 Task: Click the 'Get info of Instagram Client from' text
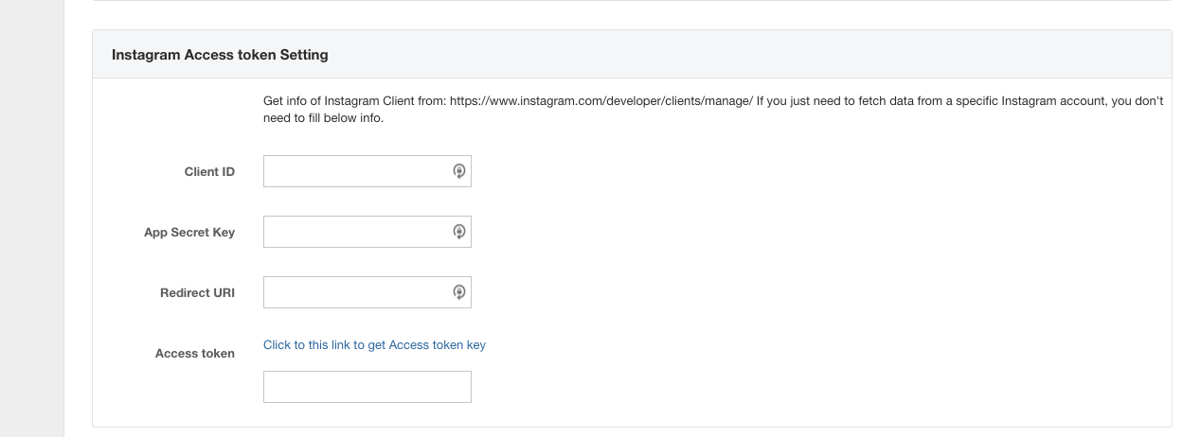tap(354, 100)
